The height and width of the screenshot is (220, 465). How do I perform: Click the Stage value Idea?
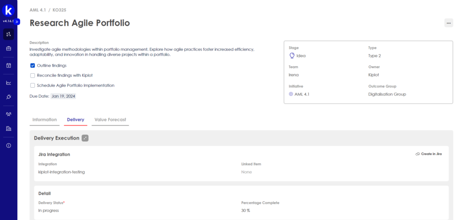coord(301,55)
